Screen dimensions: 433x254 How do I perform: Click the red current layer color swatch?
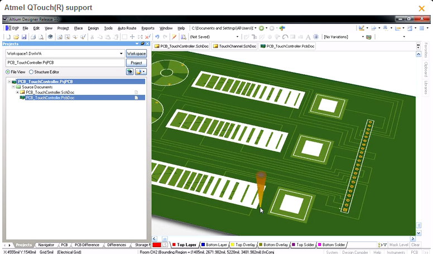click(157, 245)
